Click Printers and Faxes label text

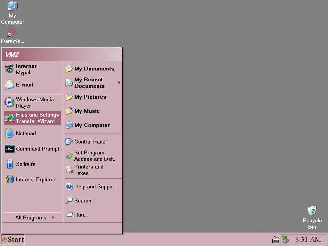pyautogui.click(x=89, y=170)
